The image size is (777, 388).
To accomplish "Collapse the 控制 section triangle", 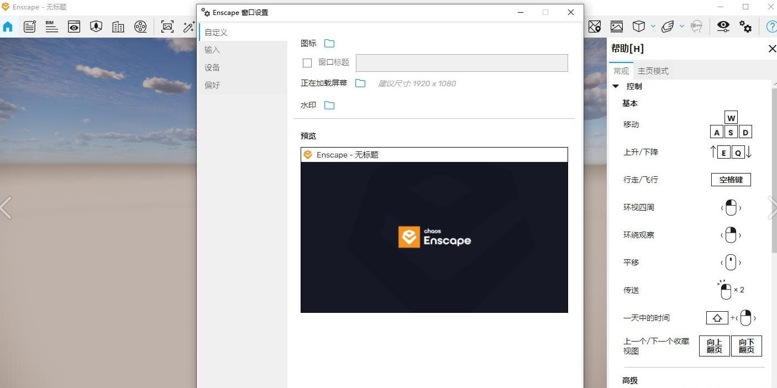I will pos(616,86).
